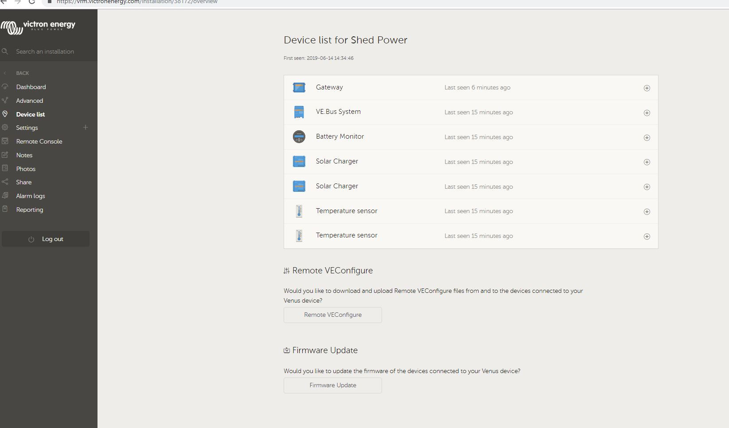Click the browser forward arrow
Image resolution: width=729 pixels, height=428 pixels.
(x=18, y=2)
